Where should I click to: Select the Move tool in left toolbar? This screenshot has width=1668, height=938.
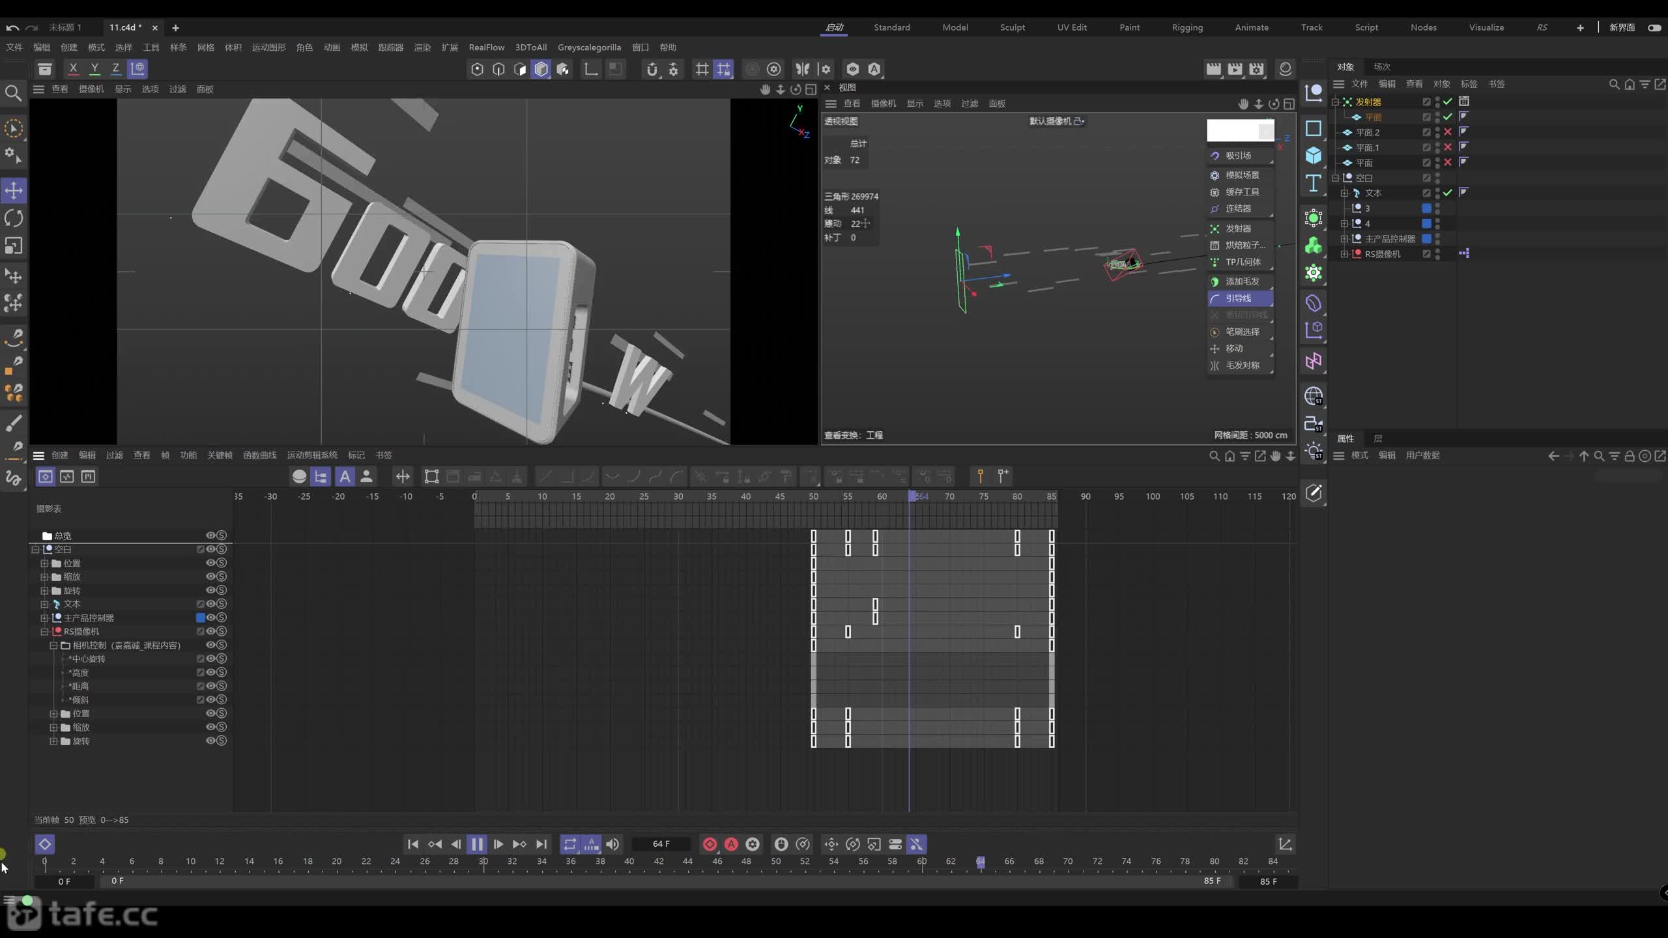[x=14, y=190]
